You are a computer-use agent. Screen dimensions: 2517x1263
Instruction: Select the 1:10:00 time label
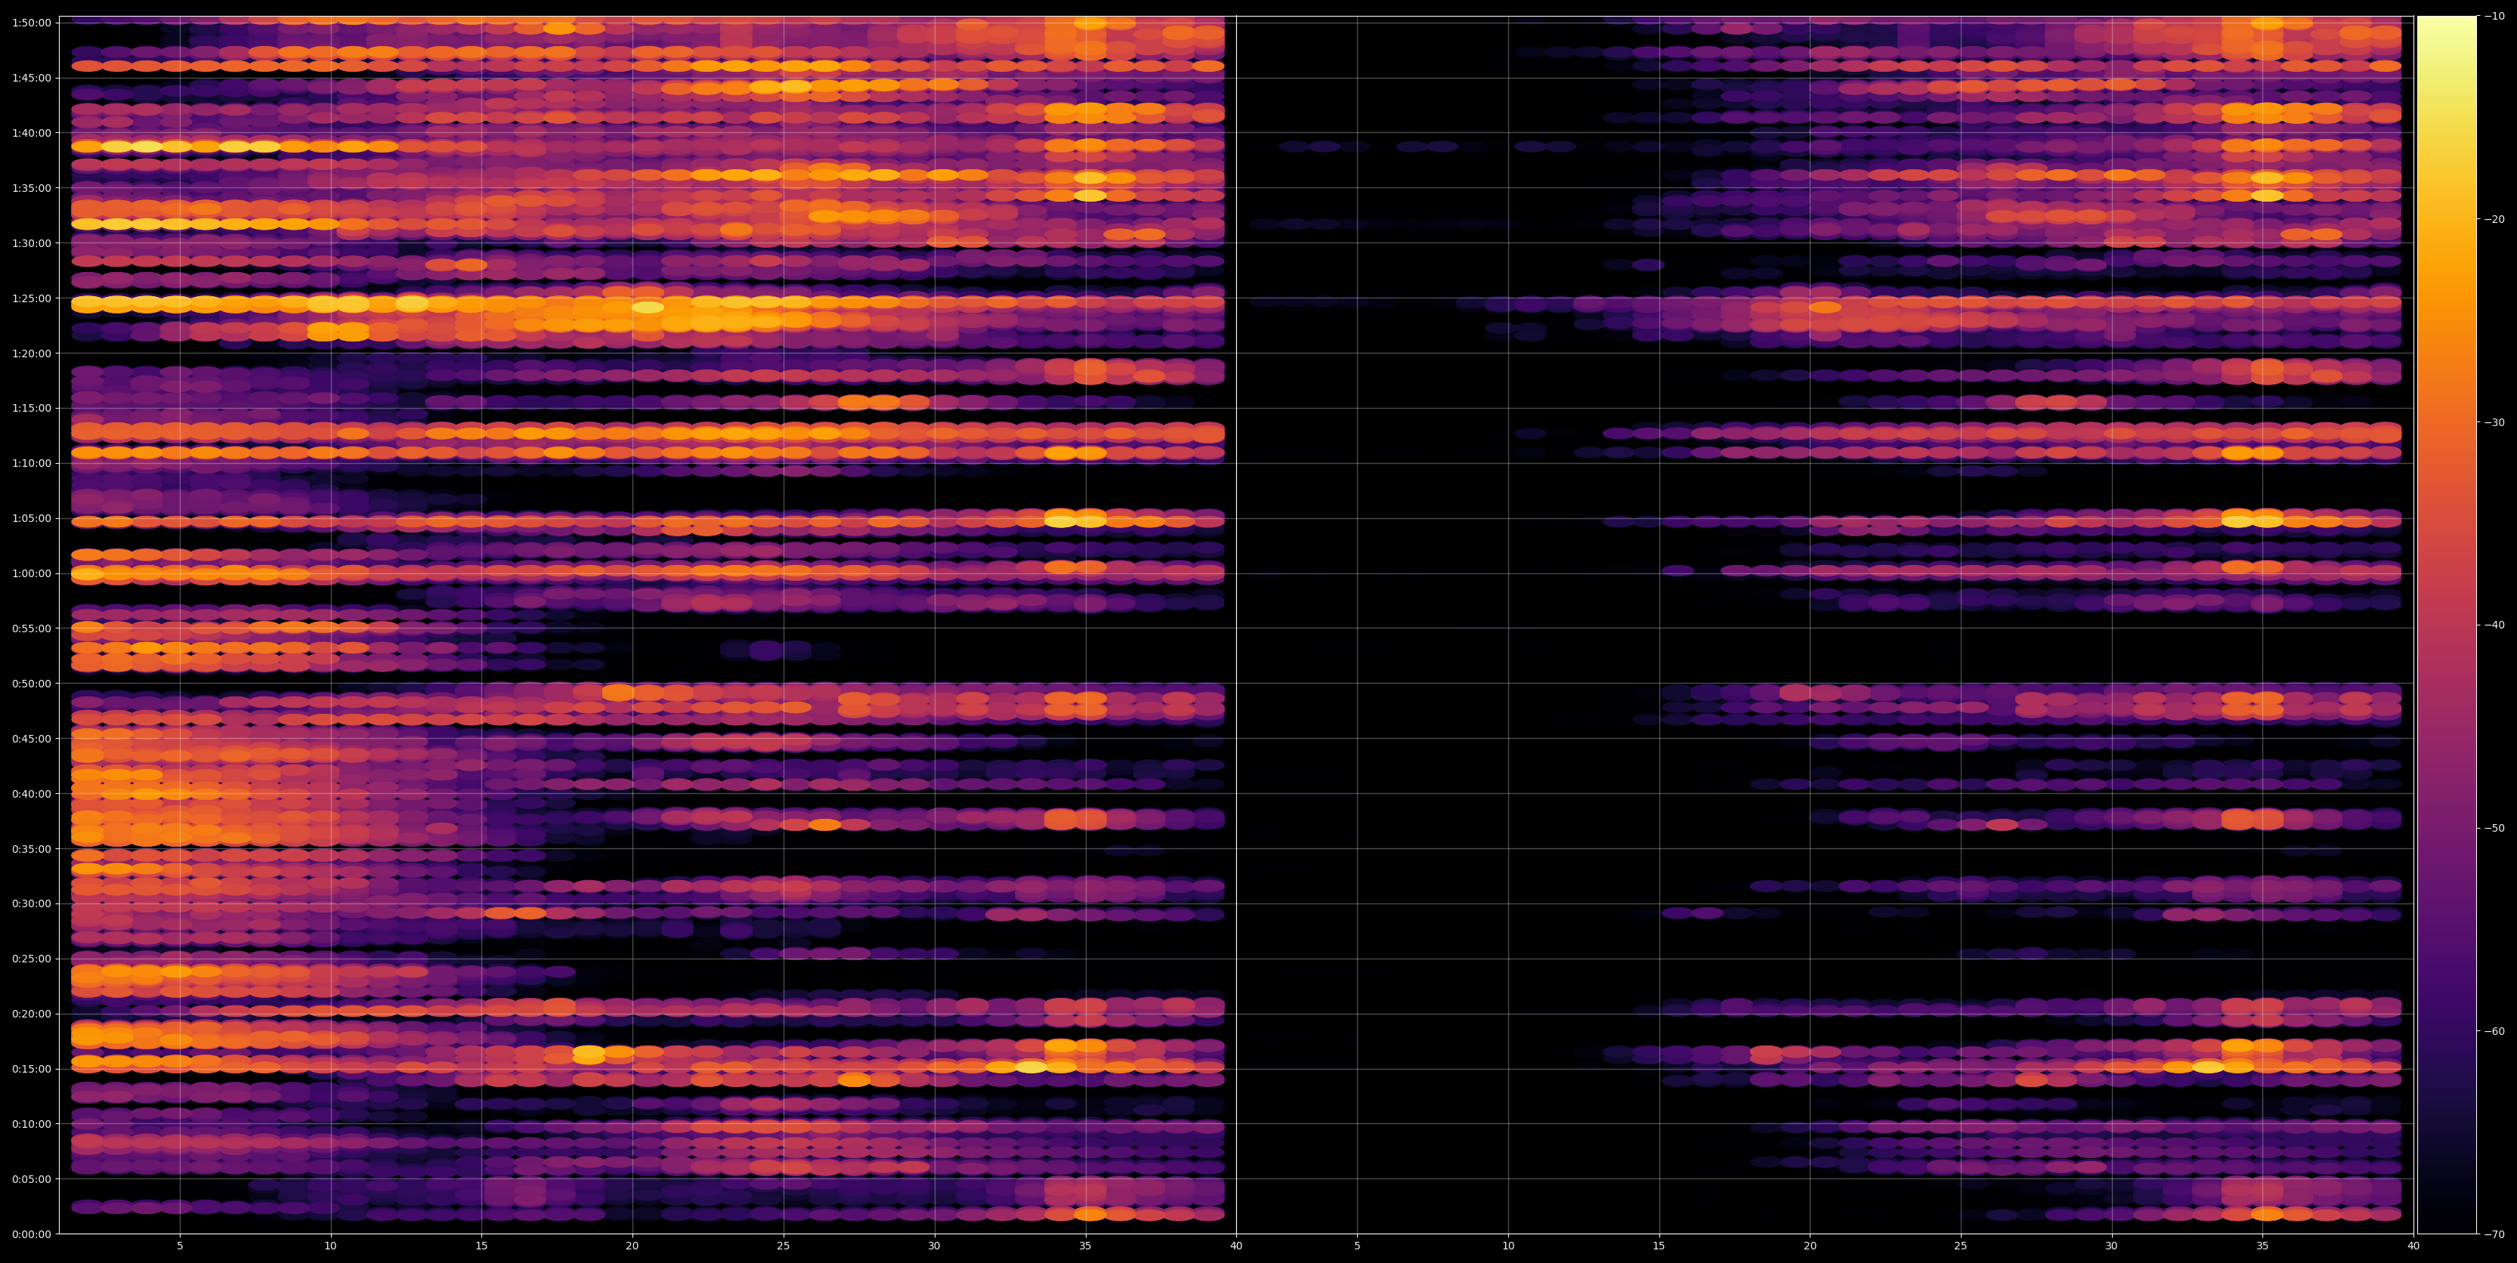[32, 463]
